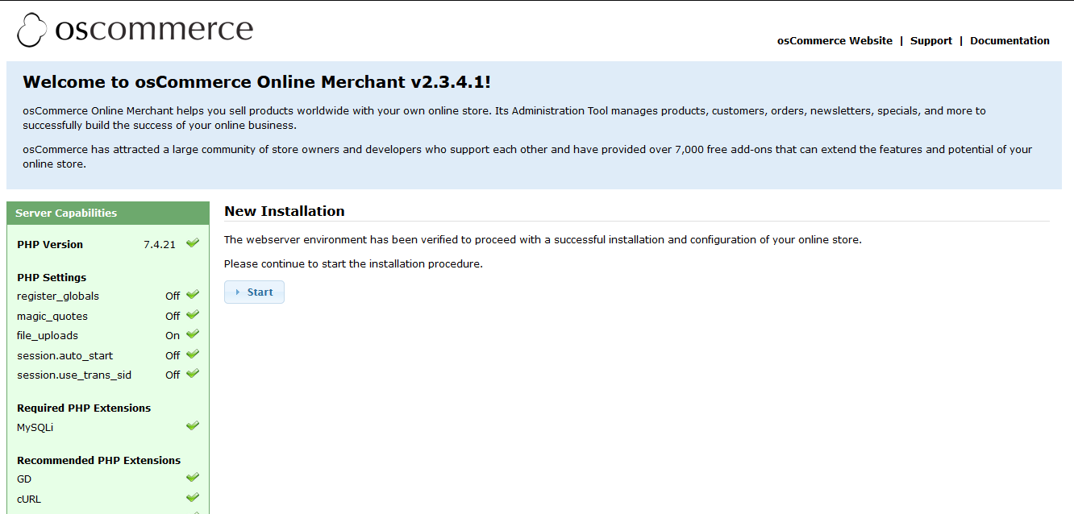Image resolution: width=1074 pixels, height=514 pixels.
Task: Click the PHP Settings section label
Action: 52,277
